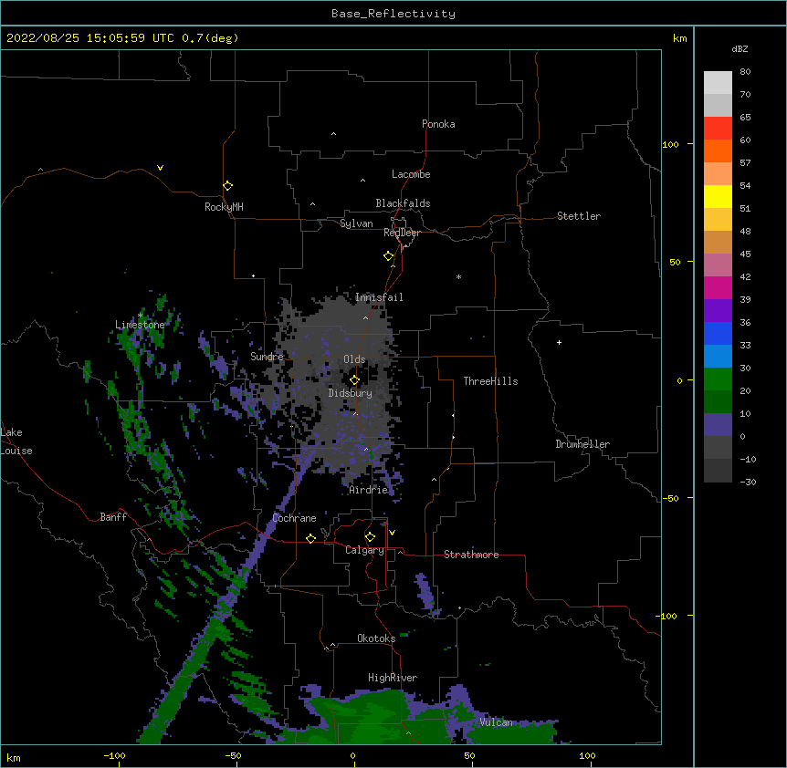Select the Blackfalds label

click(403, 203)
